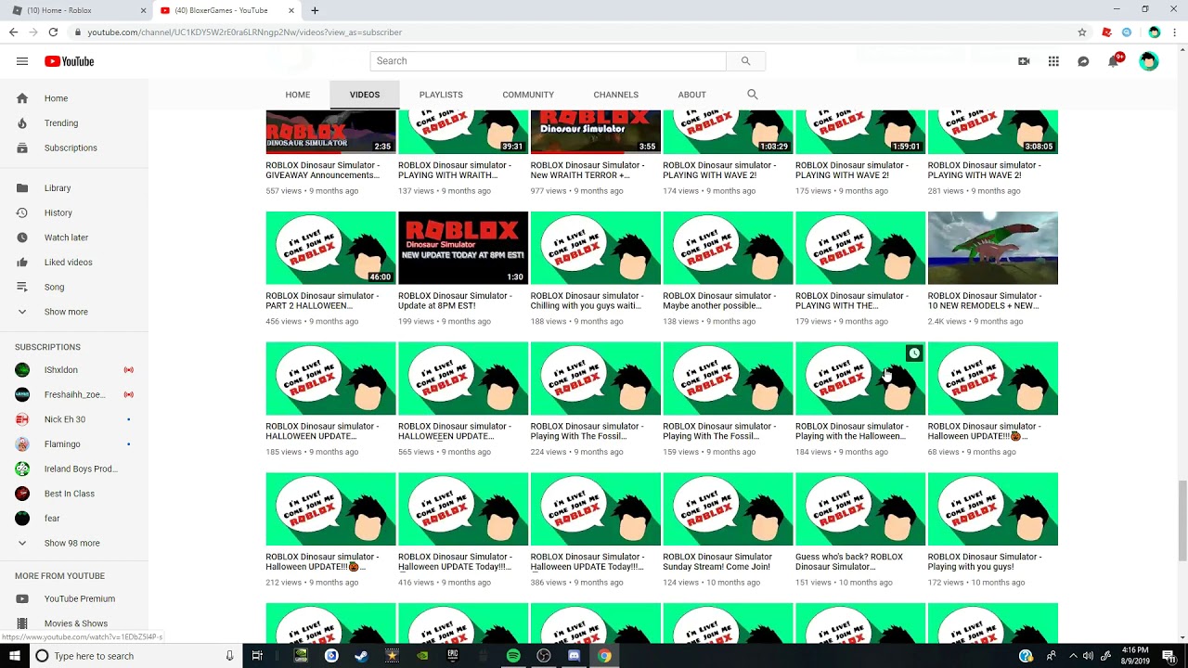
Task: Open Windows Start menu
Action: click(x=14, y=656)
